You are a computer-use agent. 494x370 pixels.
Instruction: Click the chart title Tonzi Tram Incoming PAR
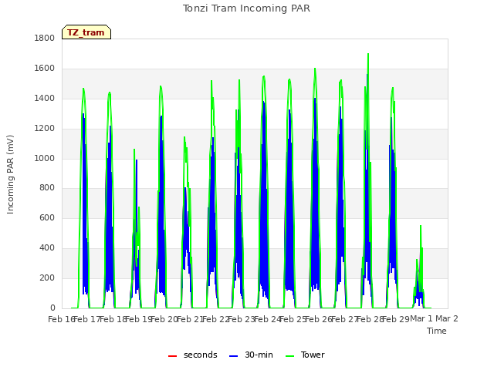246,8
